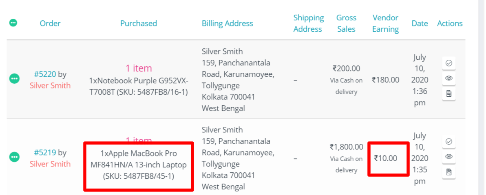
Task: Click the eye icon for order #5220
Action: pos(449,78)
